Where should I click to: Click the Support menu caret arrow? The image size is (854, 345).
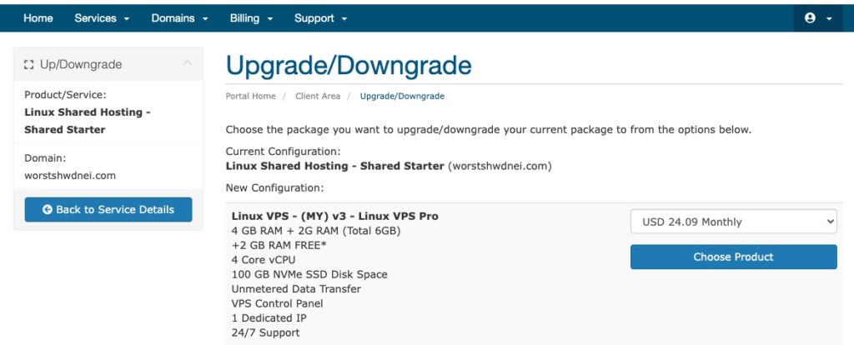tap(344, 18)
